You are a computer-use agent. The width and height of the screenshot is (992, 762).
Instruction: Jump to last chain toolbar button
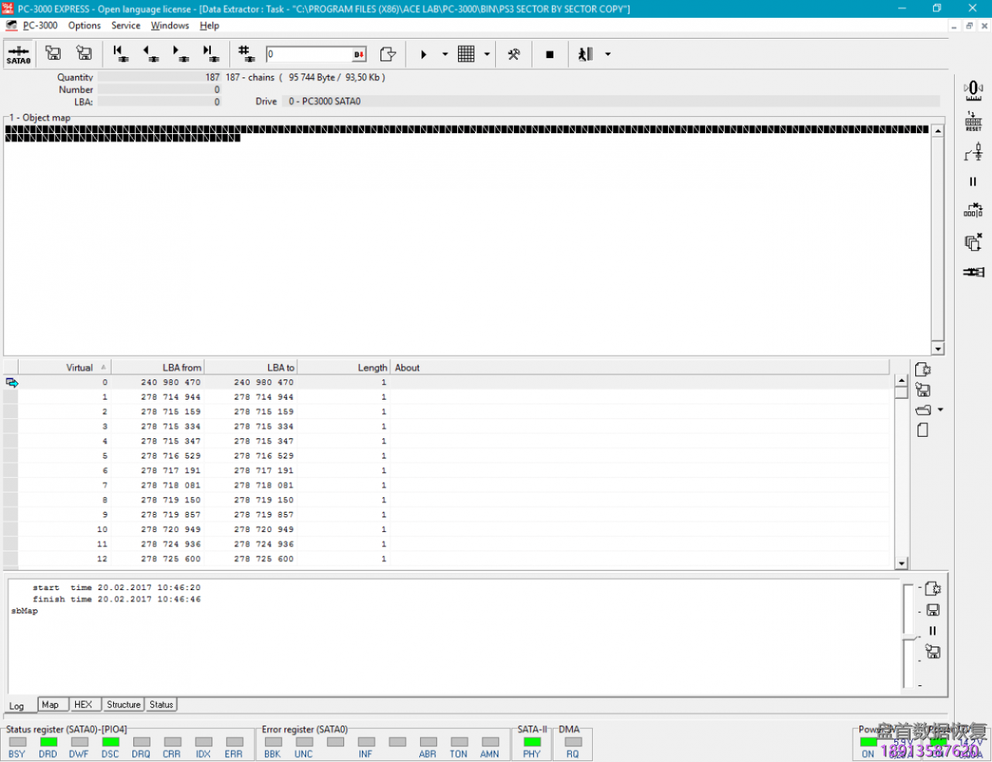[x=210, y=53]
